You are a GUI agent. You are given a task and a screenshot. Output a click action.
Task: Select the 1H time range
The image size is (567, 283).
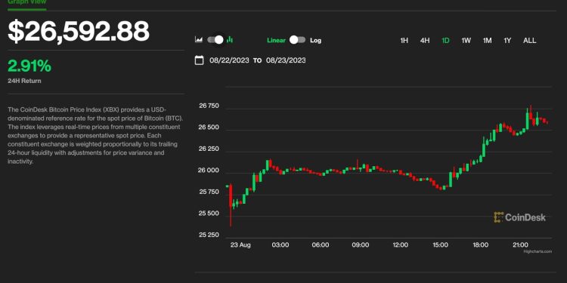[x=404, y=41]
